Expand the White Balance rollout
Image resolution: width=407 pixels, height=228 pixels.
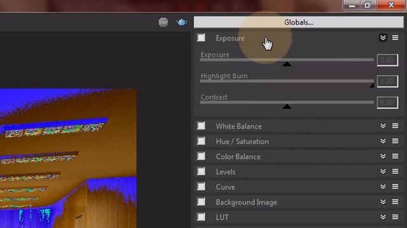click(383, 126)
